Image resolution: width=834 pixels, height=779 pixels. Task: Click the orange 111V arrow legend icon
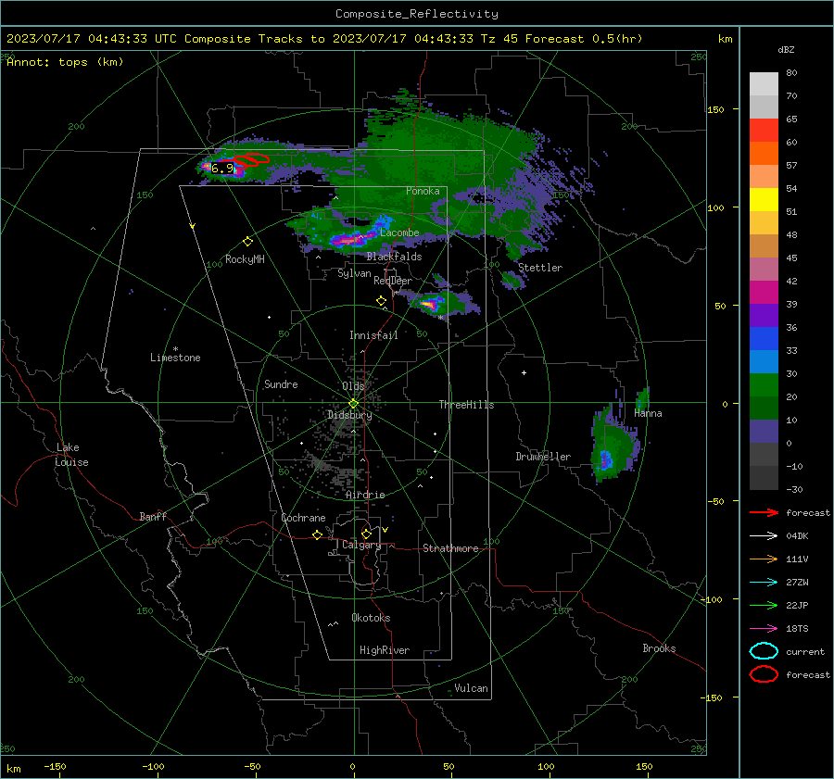click(764, 559)
